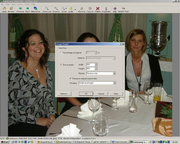
Task: Toggle Preserve original aspect ratio checkbox
Action: click(71, 79)
